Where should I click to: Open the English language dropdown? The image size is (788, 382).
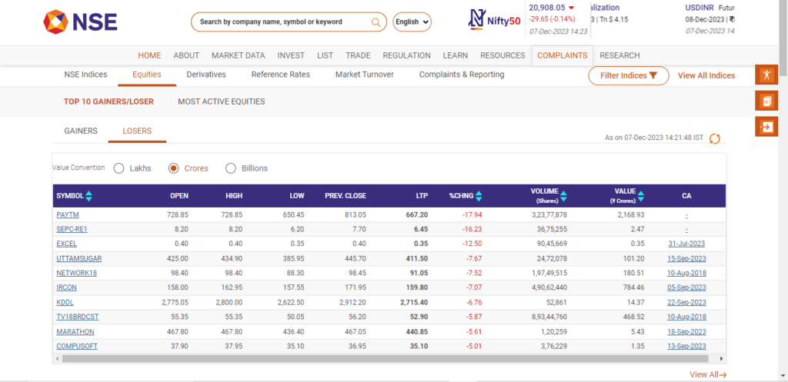(x=412, y=22)
